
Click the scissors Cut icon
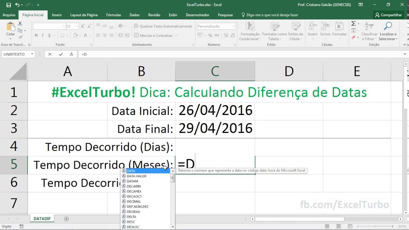point(20,24)
